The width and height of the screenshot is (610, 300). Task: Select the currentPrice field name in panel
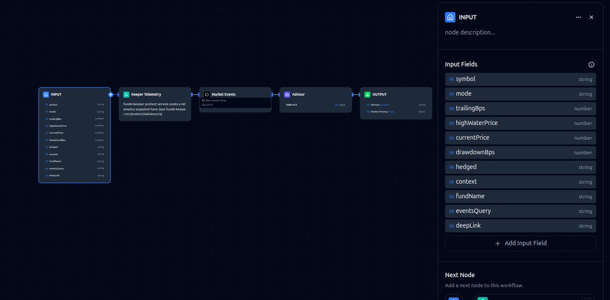472,138
